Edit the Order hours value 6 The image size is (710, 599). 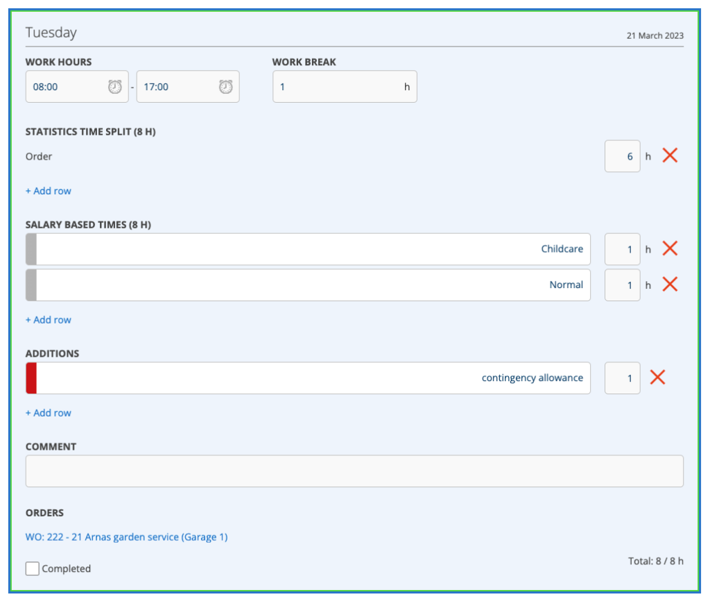tap(623, 156)
